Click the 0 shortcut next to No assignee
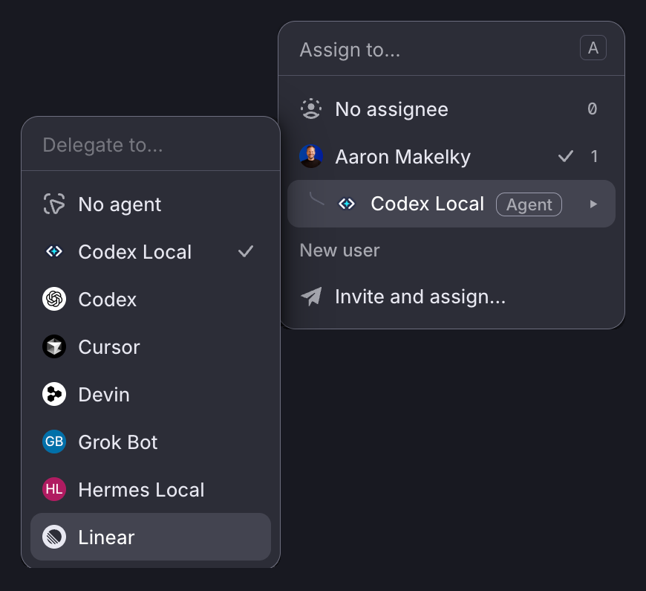The width and height of the screenshot is (646, 591). [593, 109]
